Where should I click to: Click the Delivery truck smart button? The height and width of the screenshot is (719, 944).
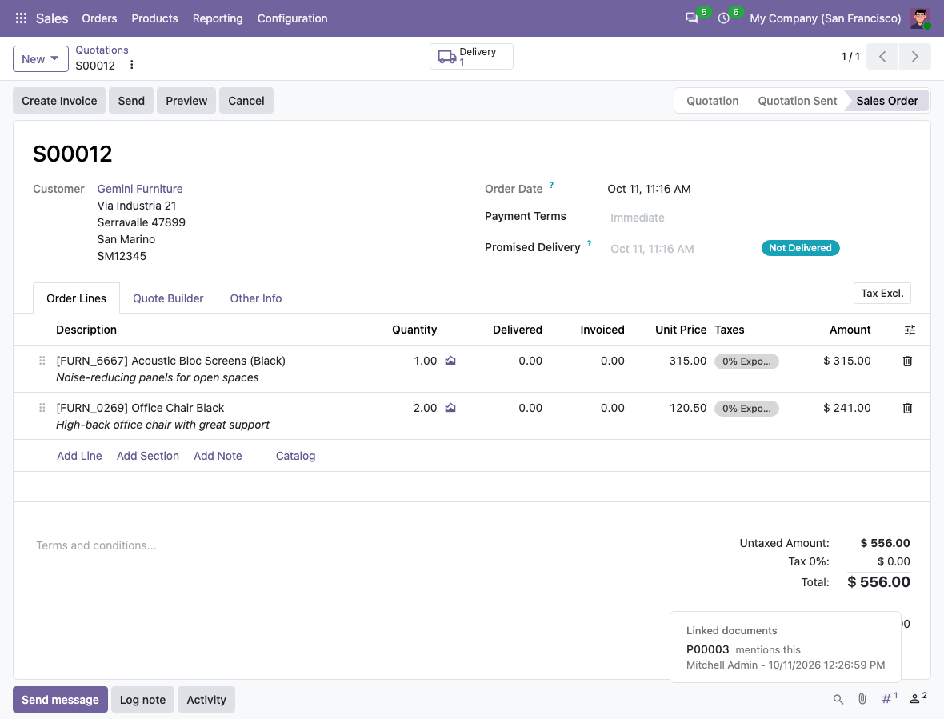(471, 57)
